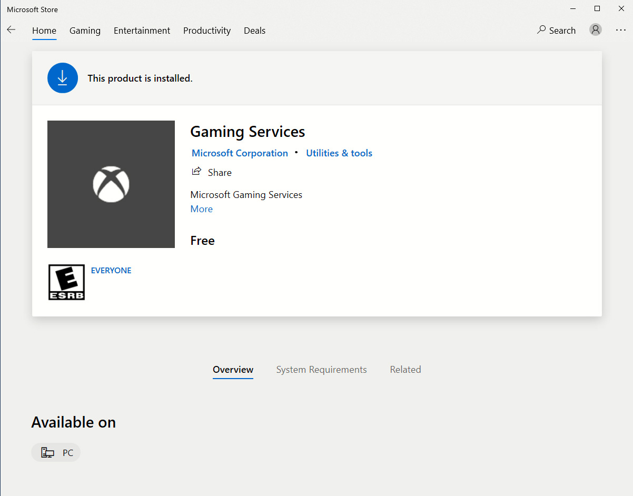Viewport: 633px width, 496px height.
Task: Open the Home tab
Action: pyautogui.click(x=44, y=31)
